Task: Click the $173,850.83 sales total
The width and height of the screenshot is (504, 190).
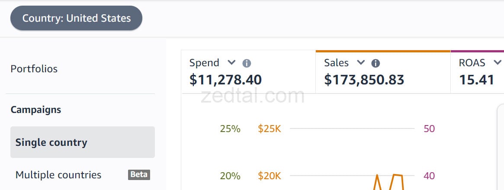Action: point(364,80)
